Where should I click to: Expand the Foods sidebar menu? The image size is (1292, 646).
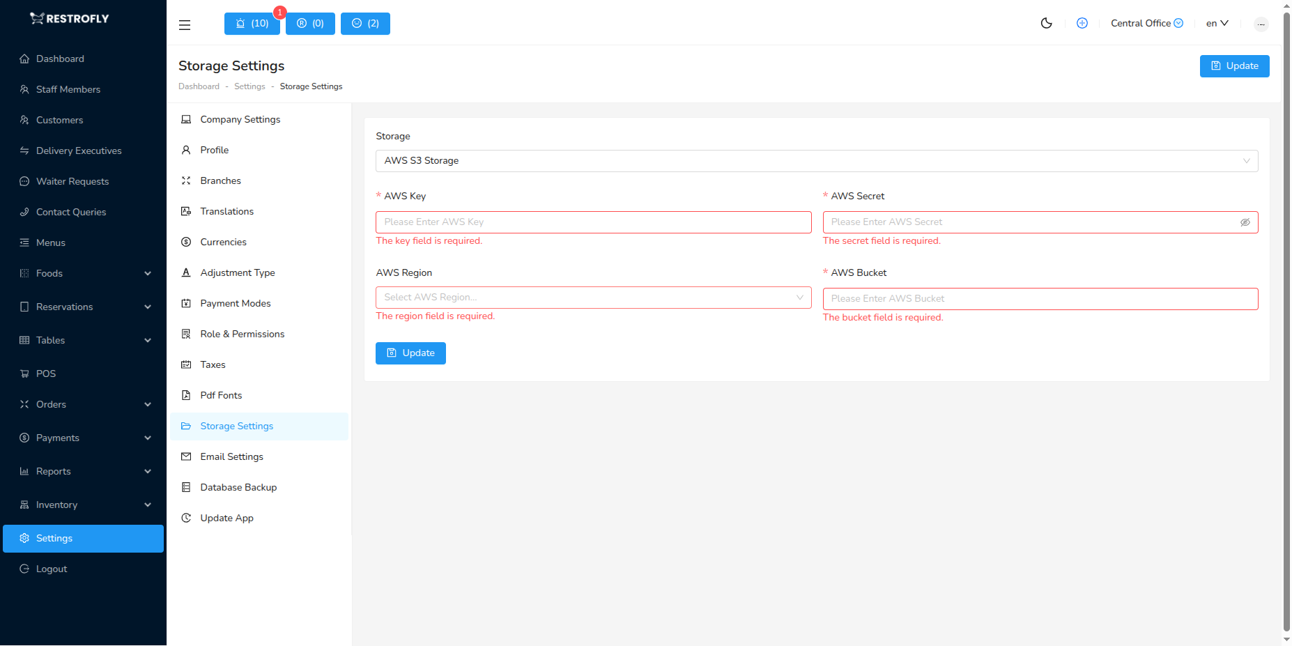coord(84,273)
